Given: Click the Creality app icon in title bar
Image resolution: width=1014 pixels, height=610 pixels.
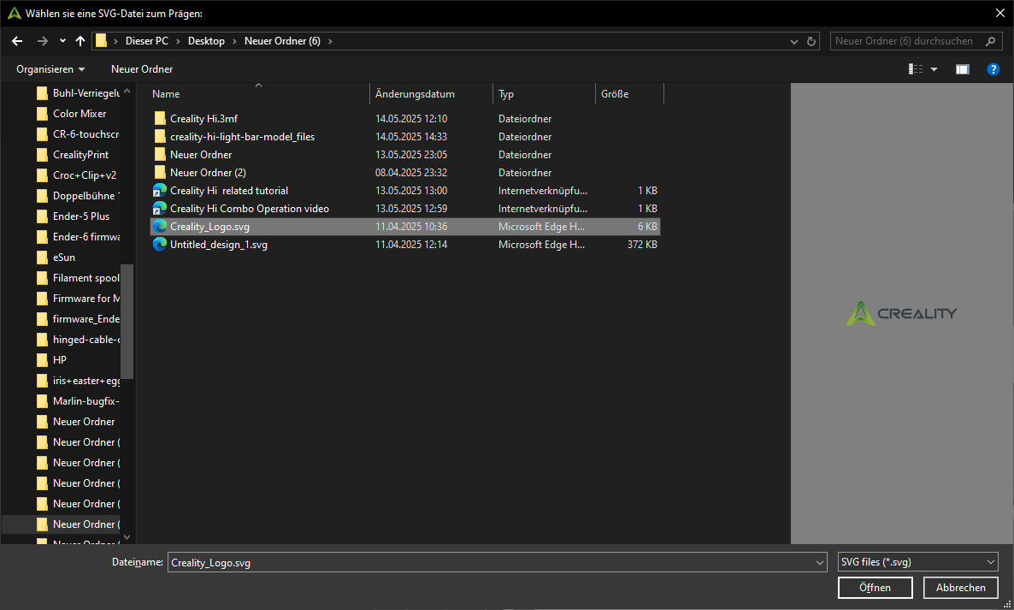Looking at the screenshot, I should tap(15, 13).
